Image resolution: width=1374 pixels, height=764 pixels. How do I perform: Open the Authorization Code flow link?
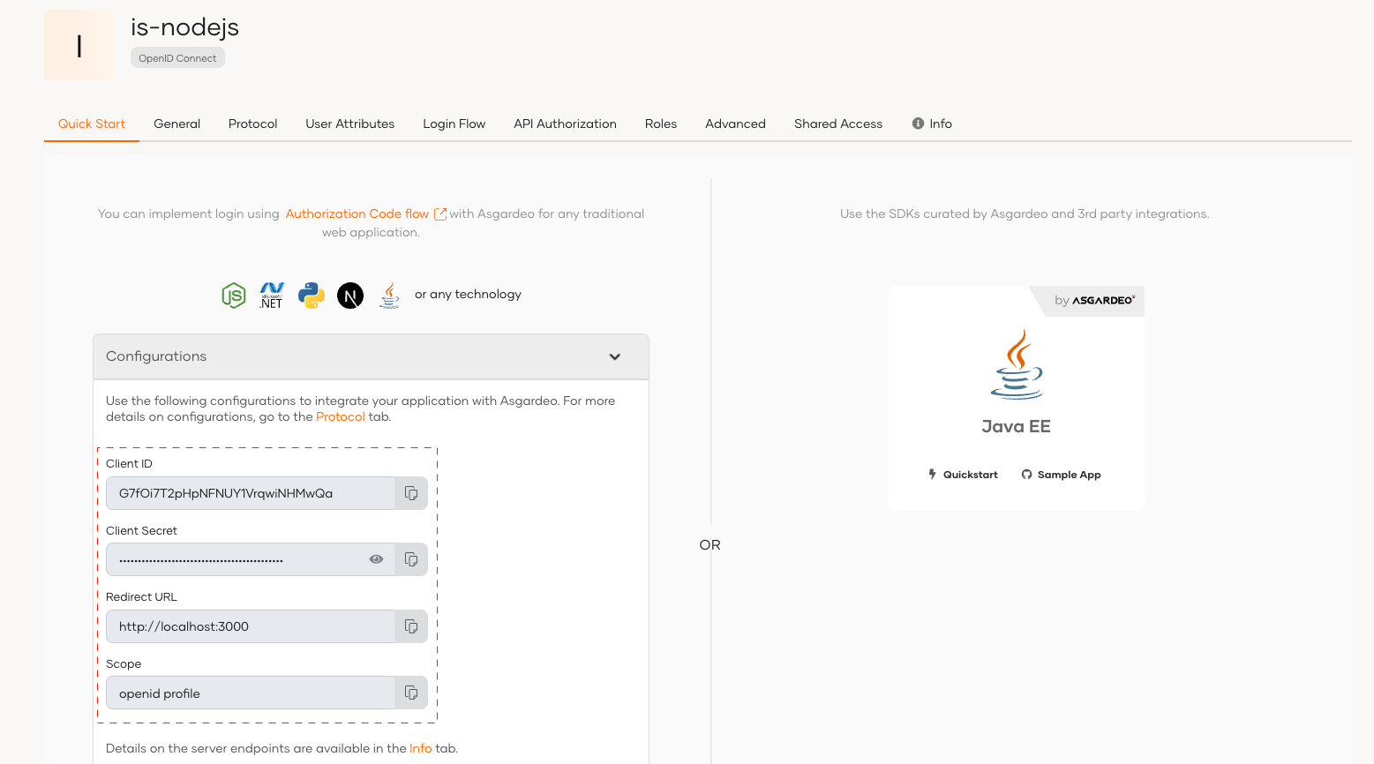click(365, 213)
